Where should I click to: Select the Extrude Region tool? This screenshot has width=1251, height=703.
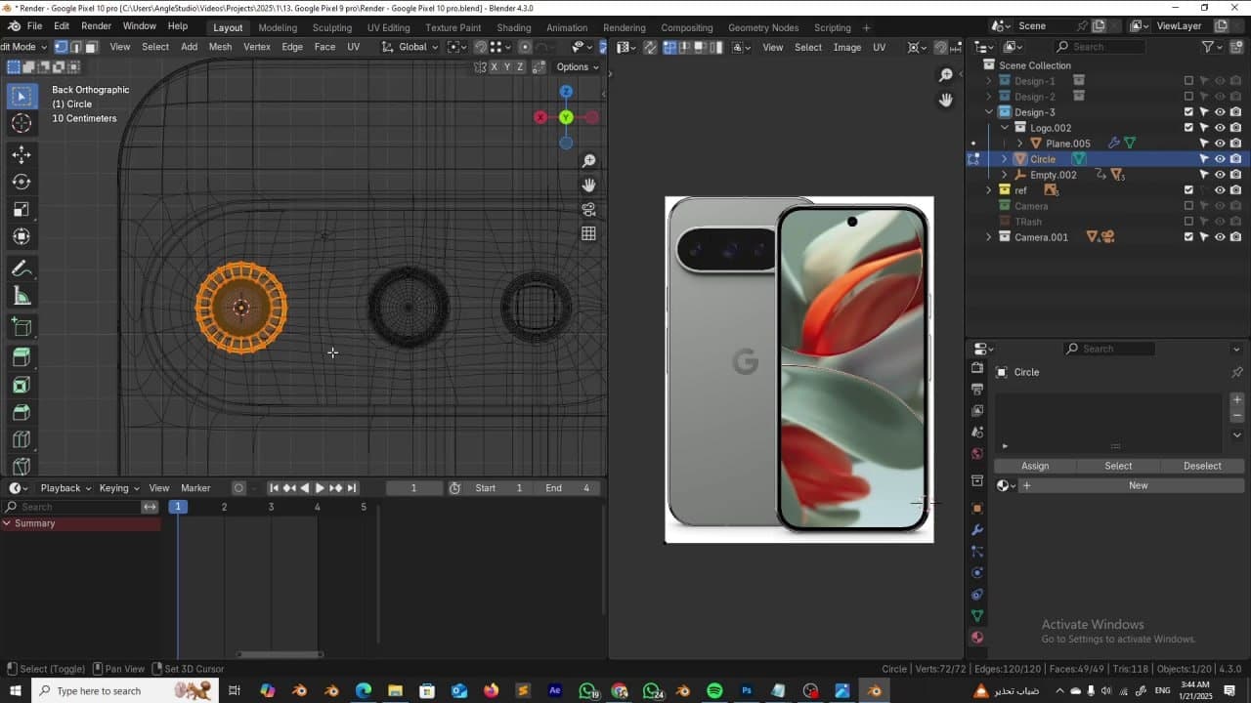tap(22, 358)
